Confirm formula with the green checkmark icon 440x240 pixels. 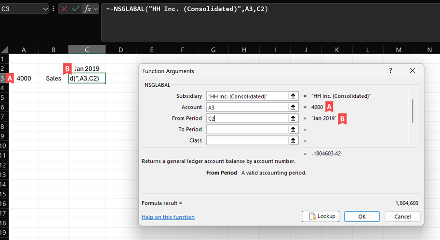[76, 9]
